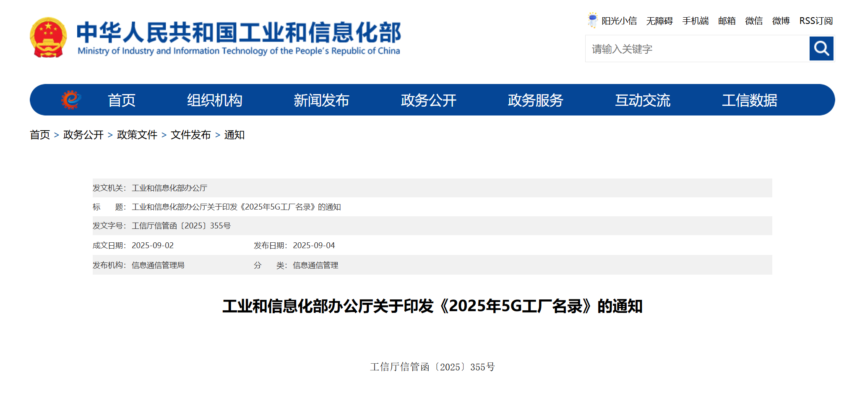Switch to 手机端 mobile version
Image resolution: width=857 pixels, height=396 pixels.
tap(695, 21)
